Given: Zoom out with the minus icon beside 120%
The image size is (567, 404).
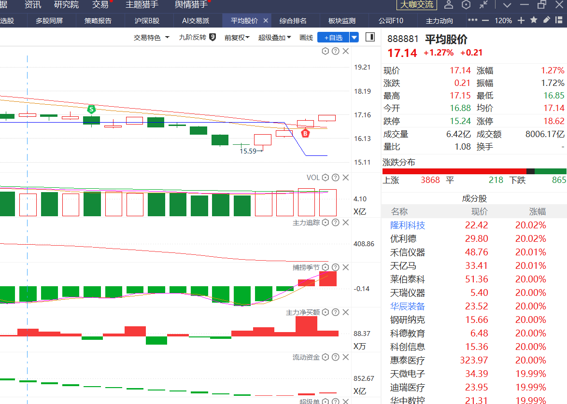Looking at the screenshot, I should 486,21.
